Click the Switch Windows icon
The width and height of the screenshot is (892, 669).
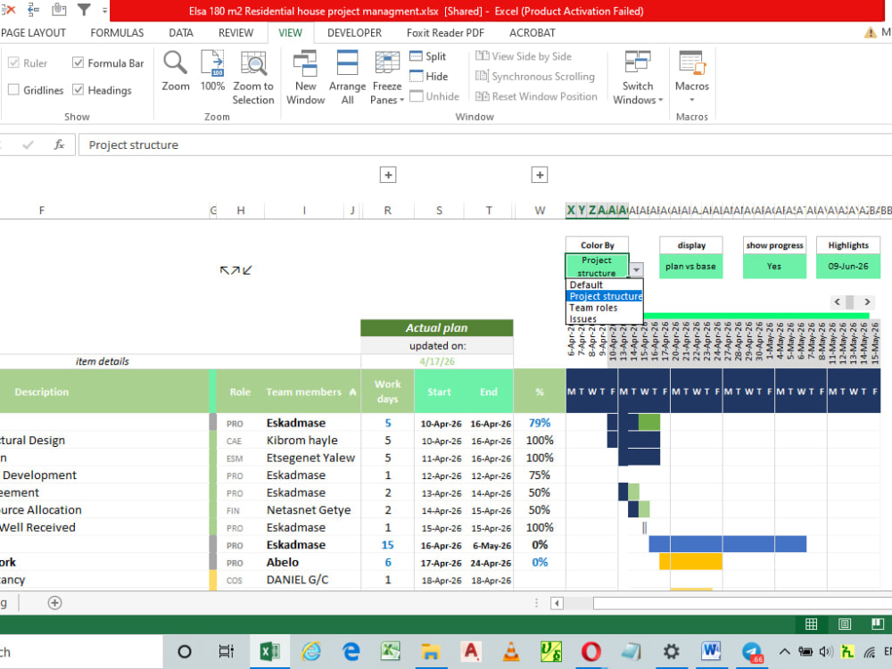tap(637, 62)
